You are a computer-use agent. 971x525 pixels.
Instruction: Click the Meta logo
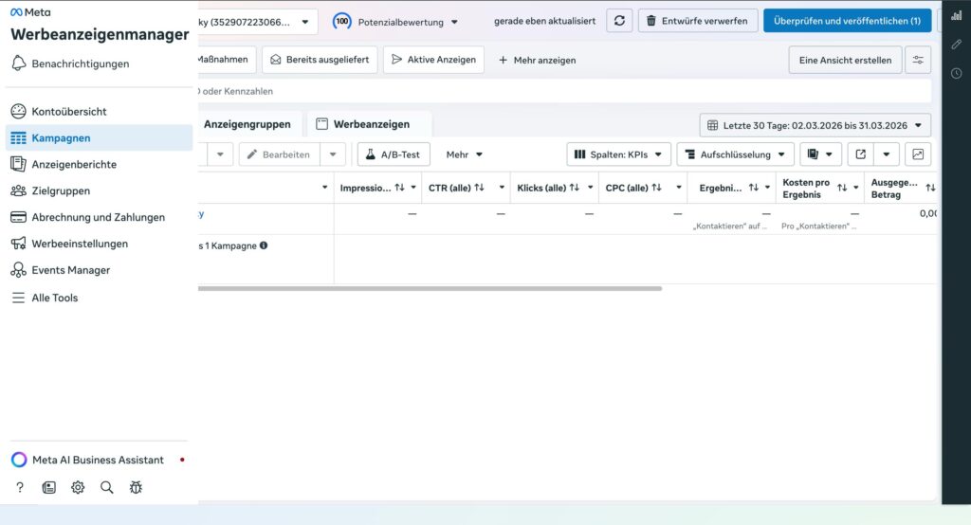pos(30,12)
